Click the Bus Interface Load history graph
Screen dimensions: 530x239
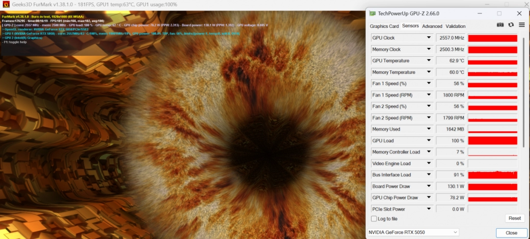point(493,175)
